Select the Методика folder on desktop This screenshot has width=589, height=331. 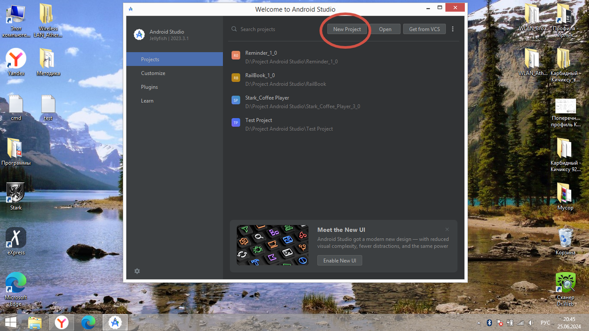click(48, 62)
